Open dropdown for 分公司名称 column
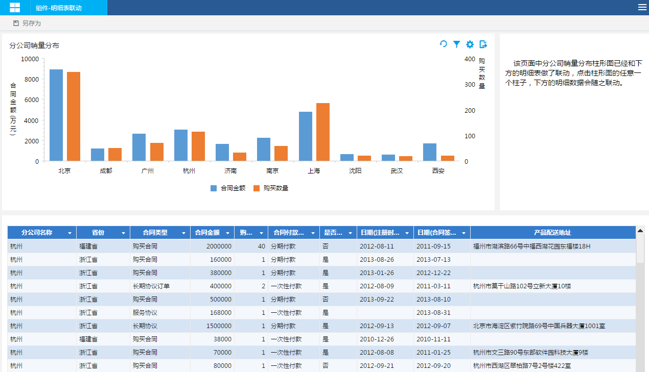The width and height of the screenshot is (649, 372). tap(69, 233)
